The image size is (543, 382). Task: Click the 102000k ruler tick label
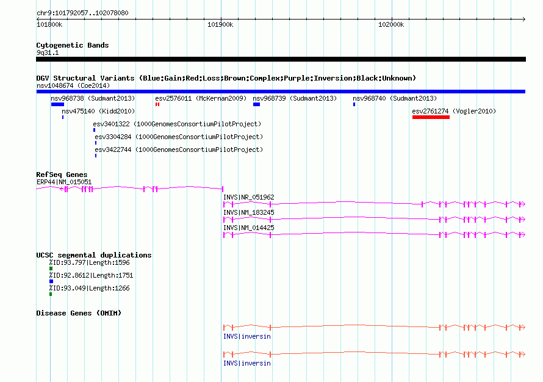[391, 24]
